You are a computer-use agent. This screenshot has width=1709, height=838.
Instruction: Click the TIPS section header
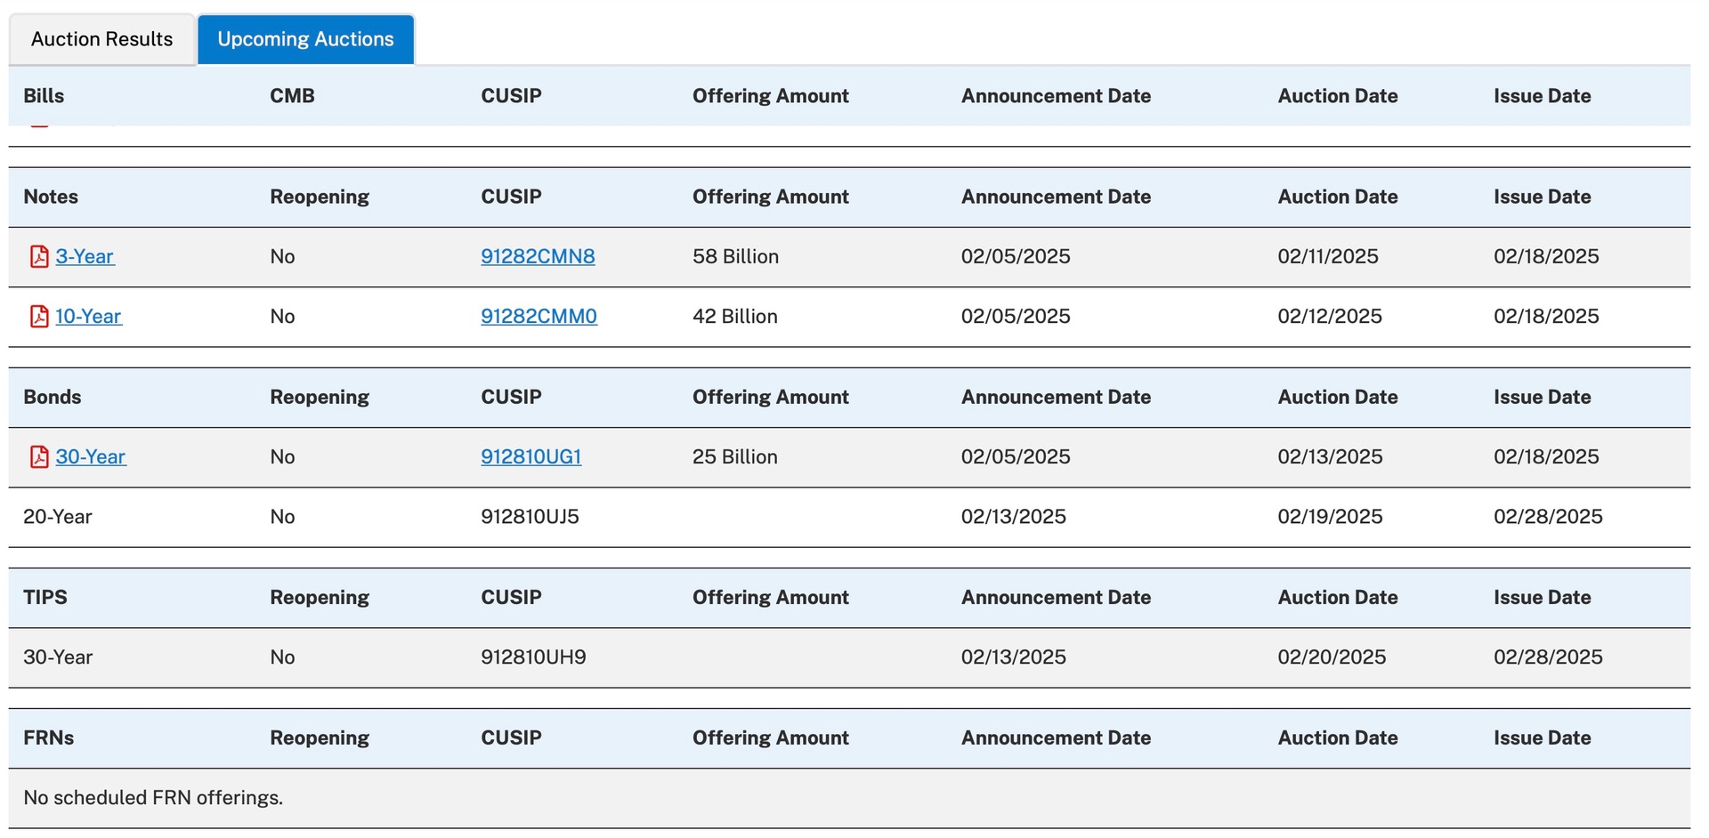click(45, 597)
